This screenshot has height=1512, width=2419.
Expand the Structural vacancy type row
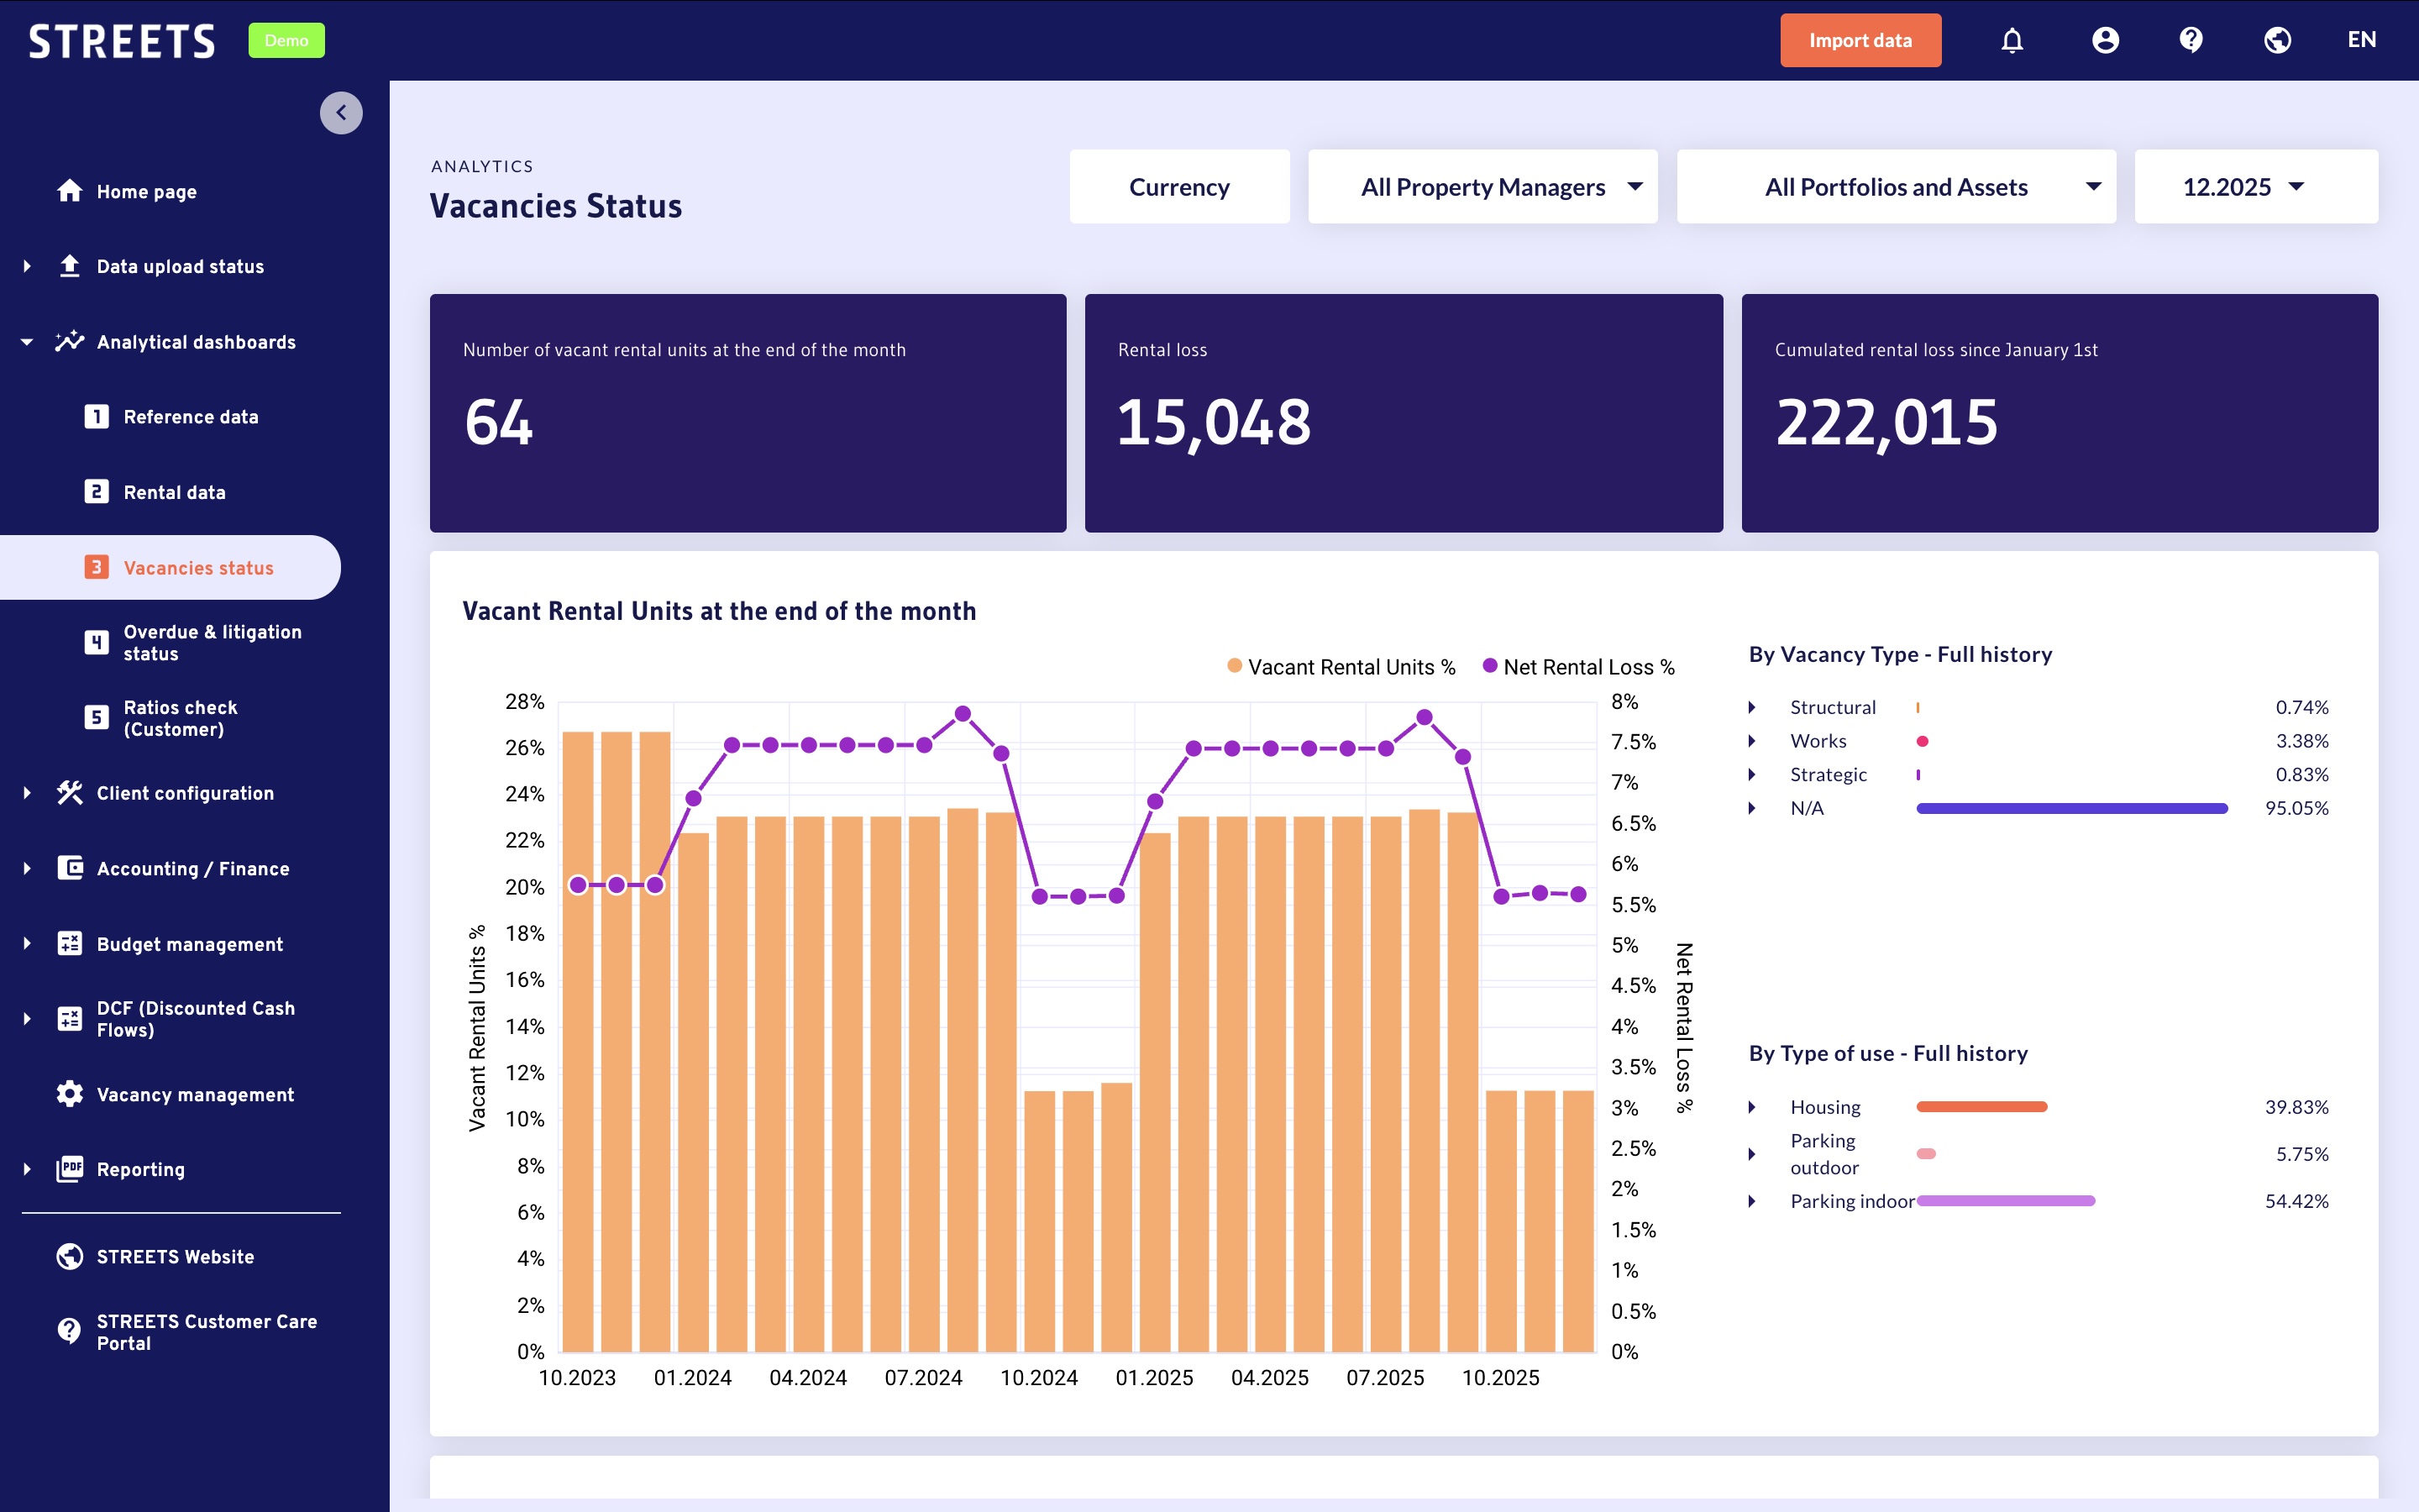pyautogui.click(x=1751, y=707)
